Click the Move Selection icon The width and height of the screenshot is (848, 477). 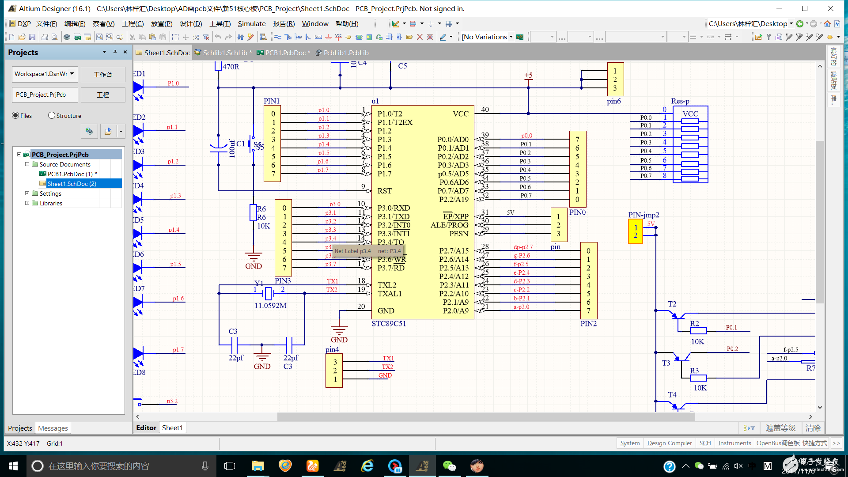click(185, 37)
